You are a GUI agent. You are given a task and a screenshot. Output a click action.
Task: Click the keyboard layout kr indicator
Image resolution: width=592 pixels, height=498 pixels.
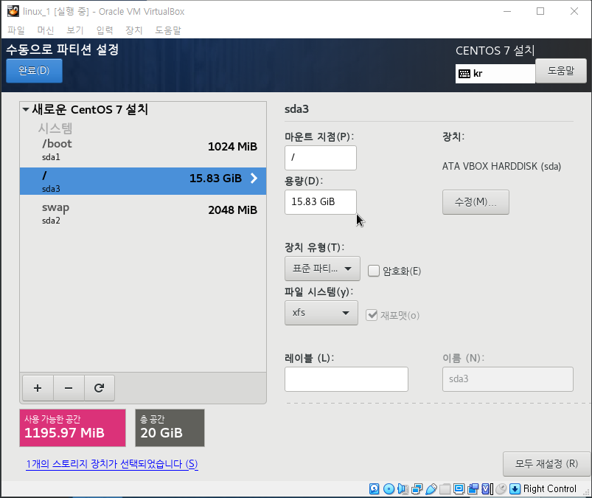(x=495, y=73)
